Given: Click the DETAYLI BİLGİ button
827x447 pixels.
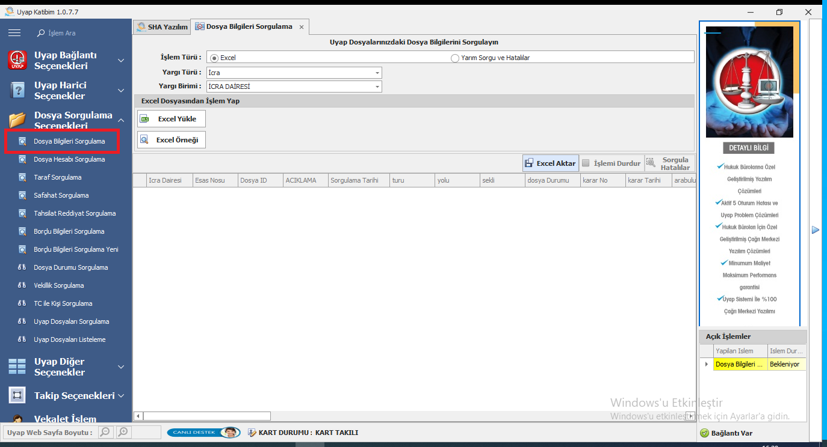Looking at the screenshot, I should coord(749,148).
